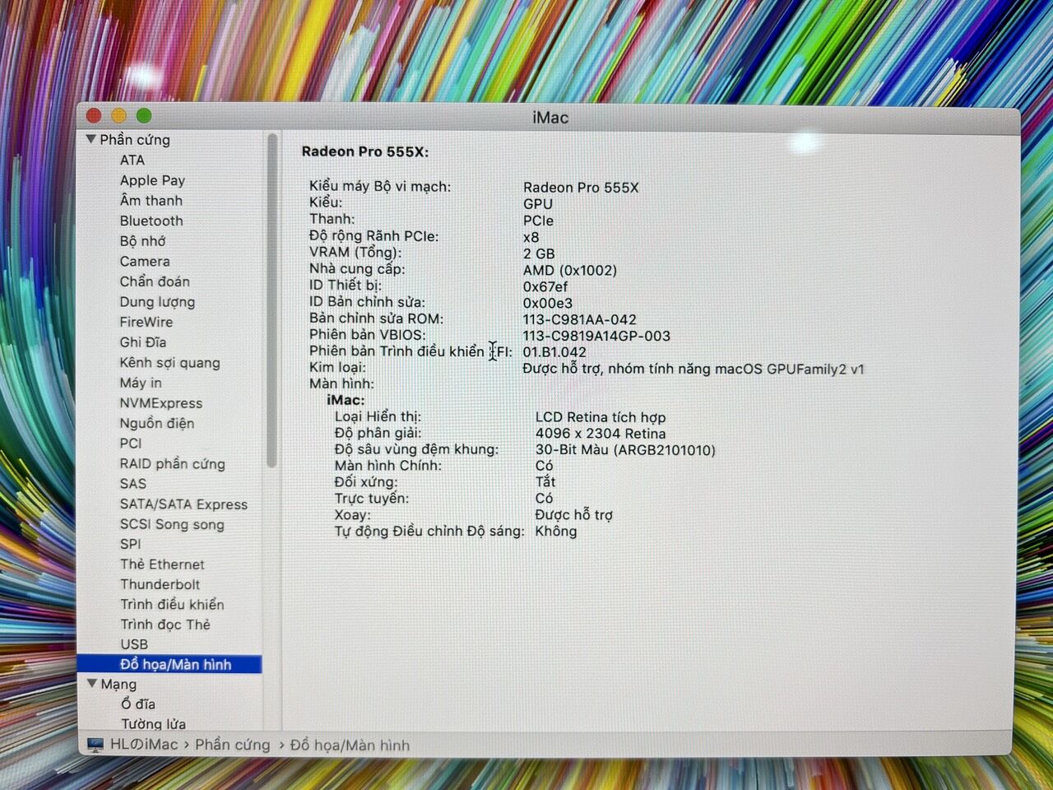Collapse the Phần cứng section triangle
This screenshot has height=790, width=1053.
coord(91,140)
